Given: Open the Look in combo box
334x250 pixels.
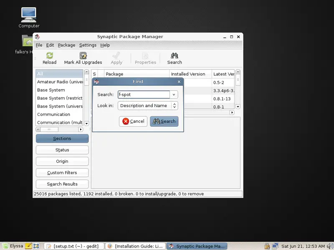Looking at the screenshot, I should pyautogui.click(x=148, y=106).
